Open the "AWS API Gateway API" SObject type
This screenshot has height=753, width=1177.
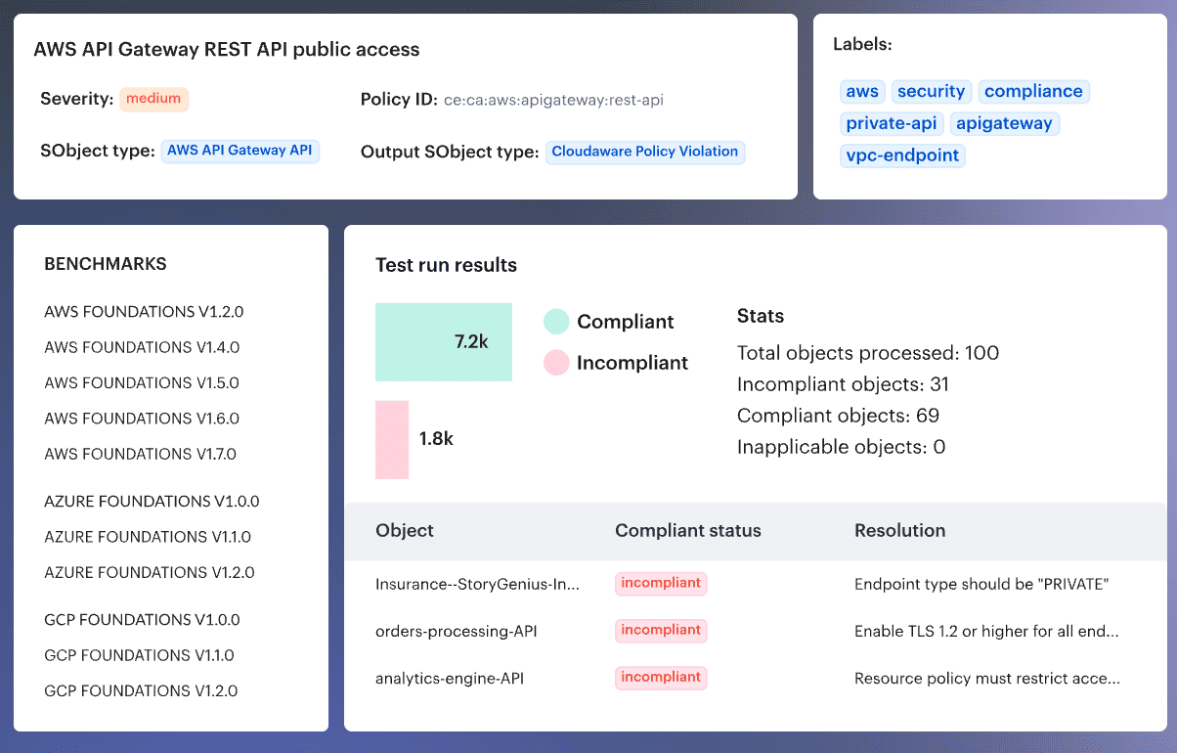pos(240,151)
